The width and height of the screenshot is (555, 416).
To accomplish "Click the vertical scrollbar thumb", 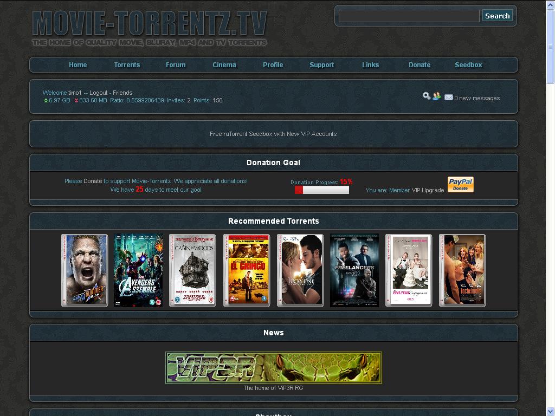I will [551, 46].
